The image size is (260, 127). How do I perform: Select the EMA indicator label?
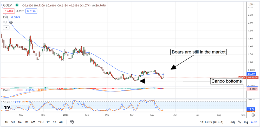point(5,17)
